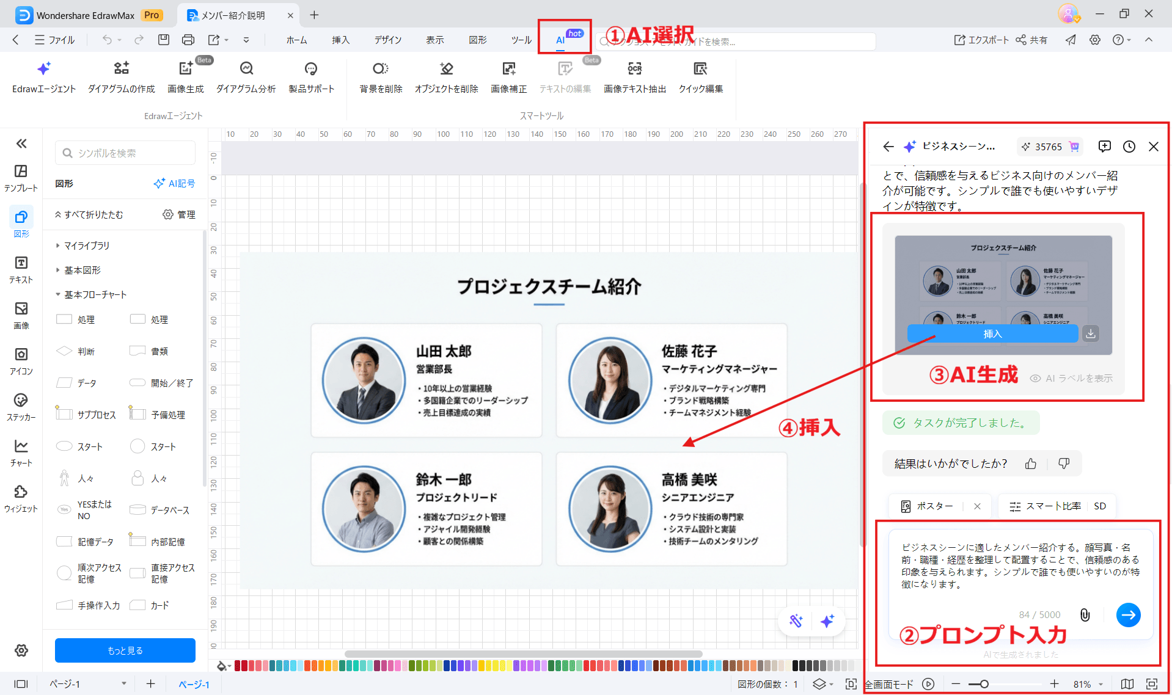Open the 画像生成 (image generation) tool
This screenshot has height=695, width=1172.
click(x=186, y=77)
